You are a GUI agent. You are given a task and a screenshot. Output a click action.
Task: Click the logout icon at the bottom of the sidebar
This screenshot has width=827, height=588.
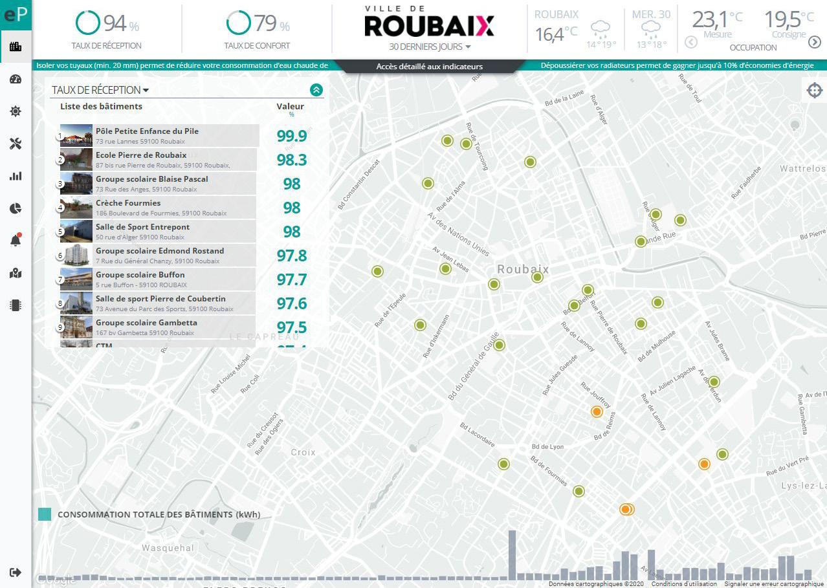click(x=16, y=572)
